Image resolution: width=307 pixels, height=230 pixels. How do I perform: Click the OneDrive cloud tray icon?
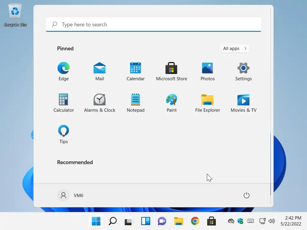pyautogui.click(x=231, y=221)
